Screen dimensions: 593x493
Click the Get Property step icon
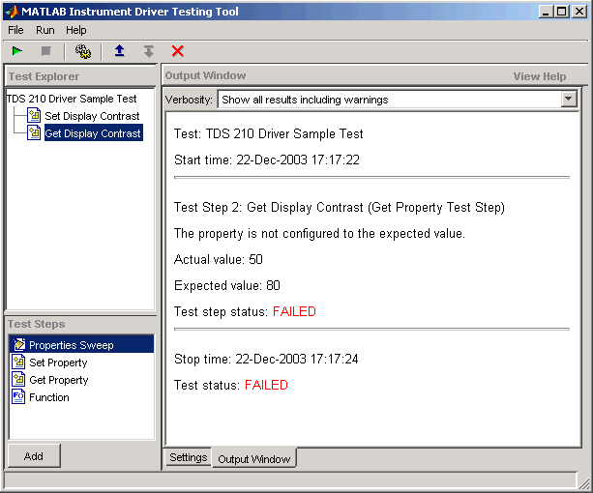pos(19,379)
